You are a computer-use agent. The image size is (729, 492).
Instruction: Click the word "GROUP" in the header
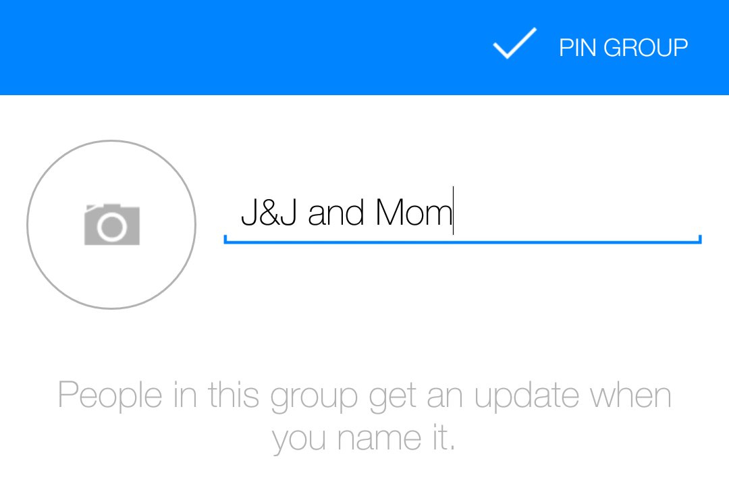click(x=645, y=48)
